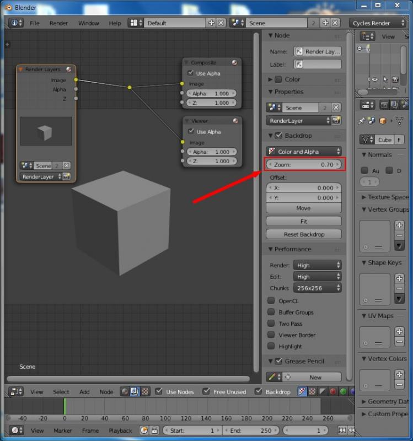This screenshot has width=413, height=441.
Task: Open the Render menu in top bar
Action: point(59,23)
